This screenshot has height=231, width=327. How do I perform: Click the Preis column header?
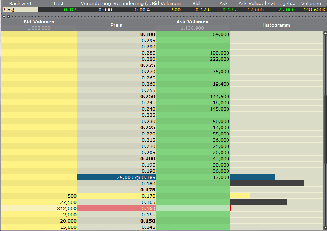pos(116,25)
